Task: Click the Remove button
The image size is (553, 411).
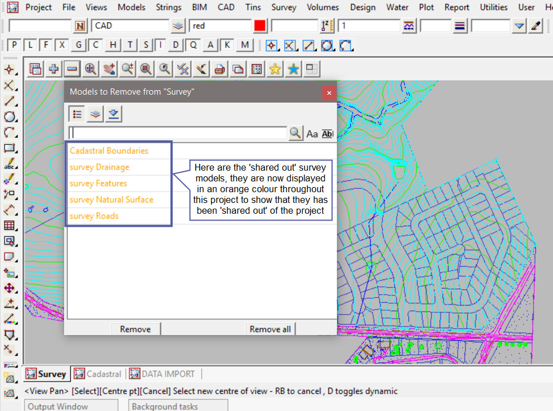Action: click(135, 329)
